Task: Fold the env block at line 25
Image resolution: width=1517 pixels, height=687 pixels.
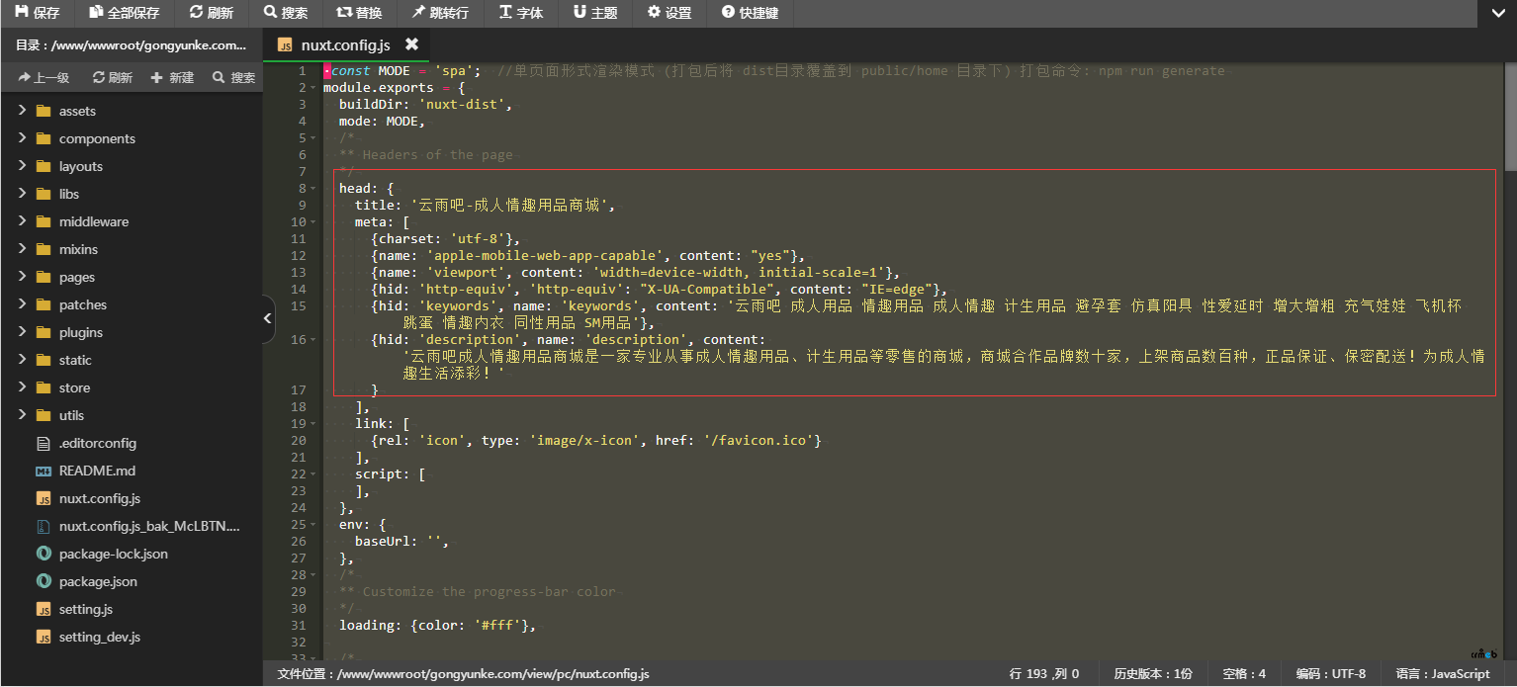Action: pos(314,525)
